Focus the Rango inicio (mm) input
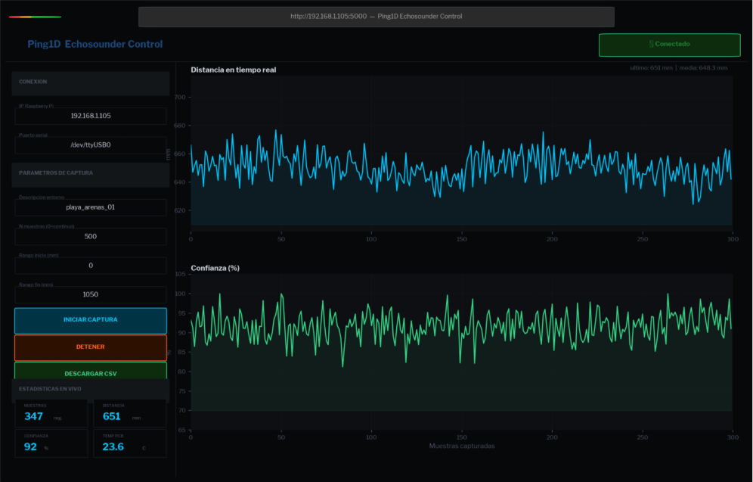753x482 pixels. pyautogui.click(x=91, y=266)
